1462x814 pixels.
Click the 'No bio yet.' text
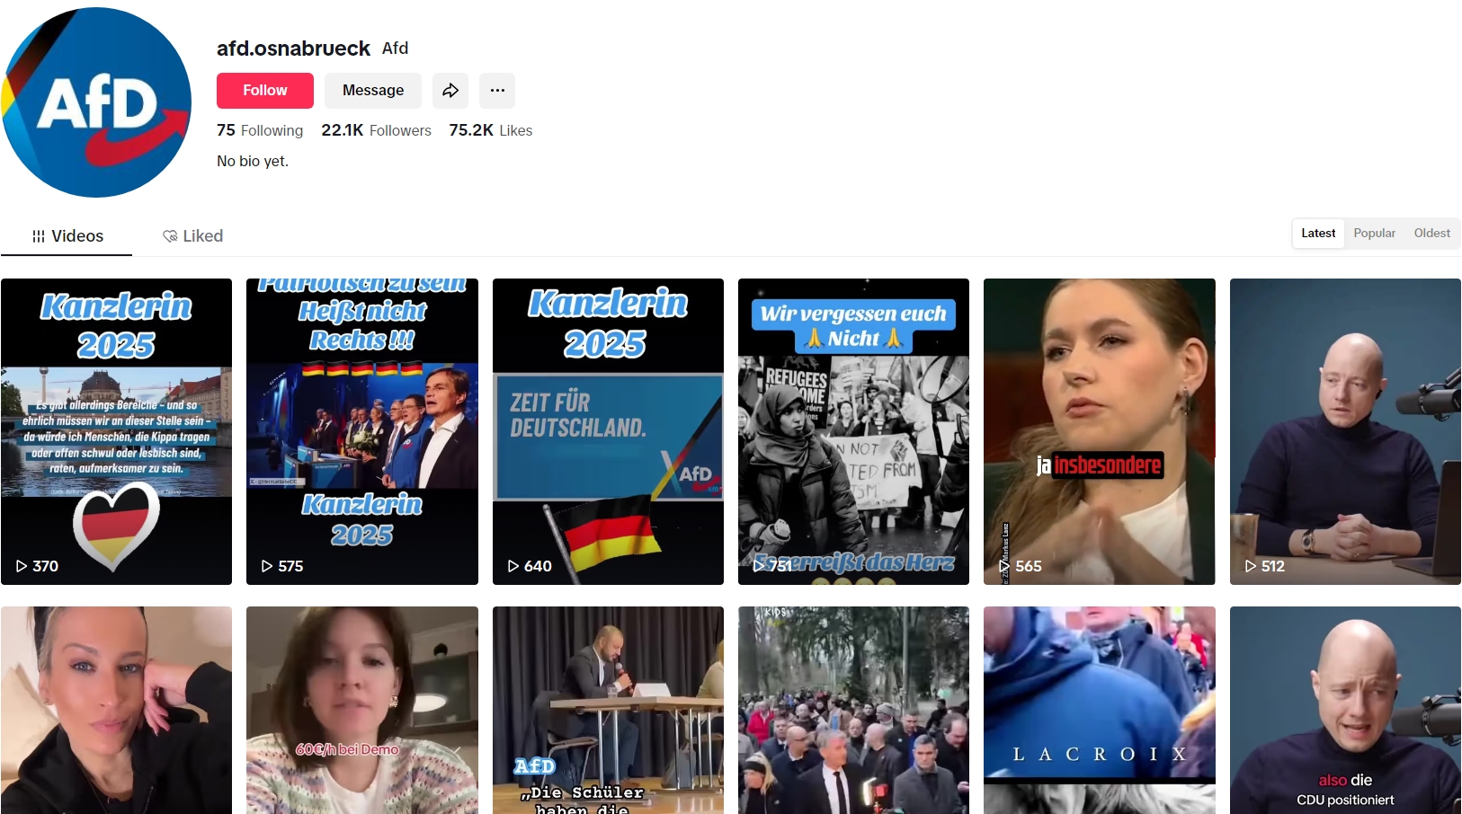(253, 162)
